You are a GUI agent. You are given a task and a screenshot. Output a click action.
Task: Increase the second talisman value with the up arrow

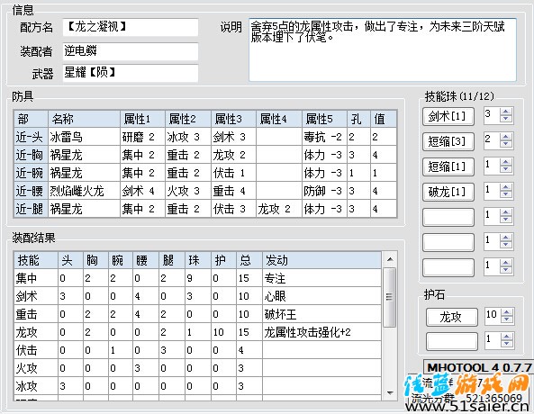click(x=507, y=337)
